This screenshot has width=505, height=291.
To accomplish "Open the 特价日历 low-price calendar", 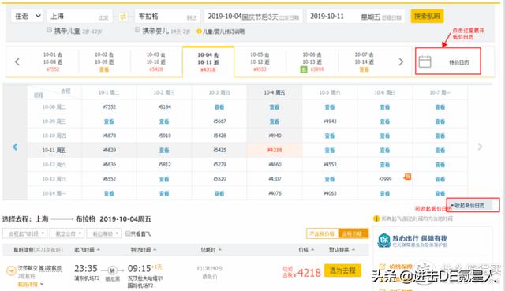I will coord(448,62).
